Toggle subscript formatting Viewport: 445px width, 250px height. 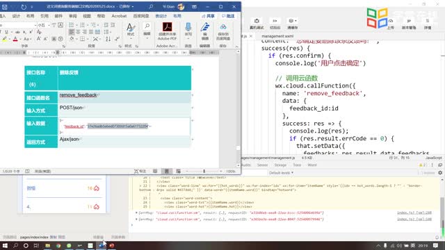tap(24, 32)
